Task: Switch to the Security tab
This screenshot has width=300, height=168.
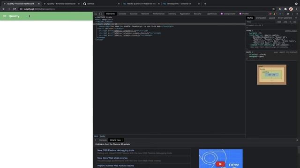Action: coord(198,14)
